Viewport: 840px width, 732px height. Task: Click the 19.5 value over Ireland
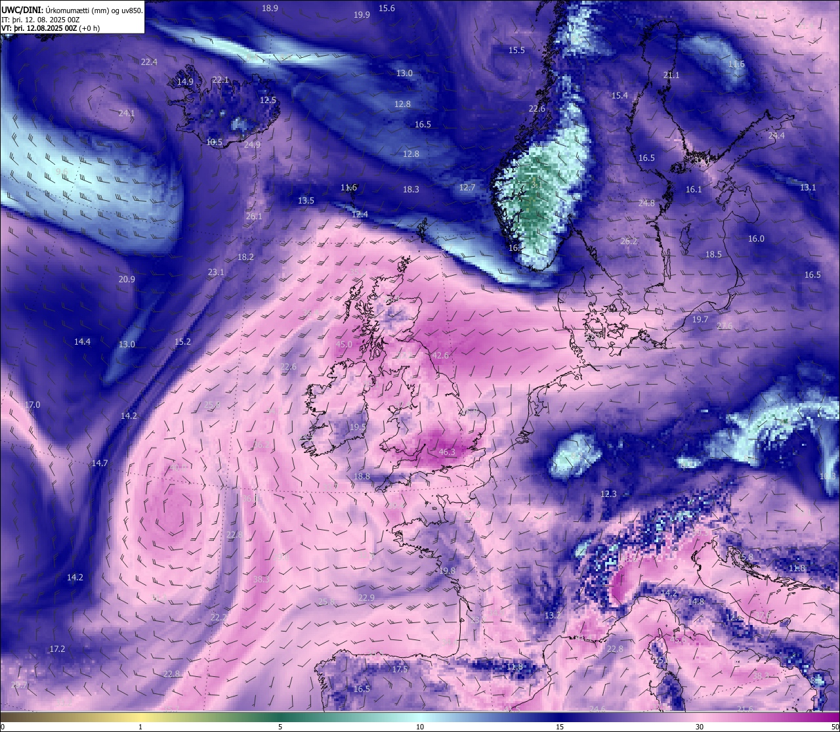(358, 427)
